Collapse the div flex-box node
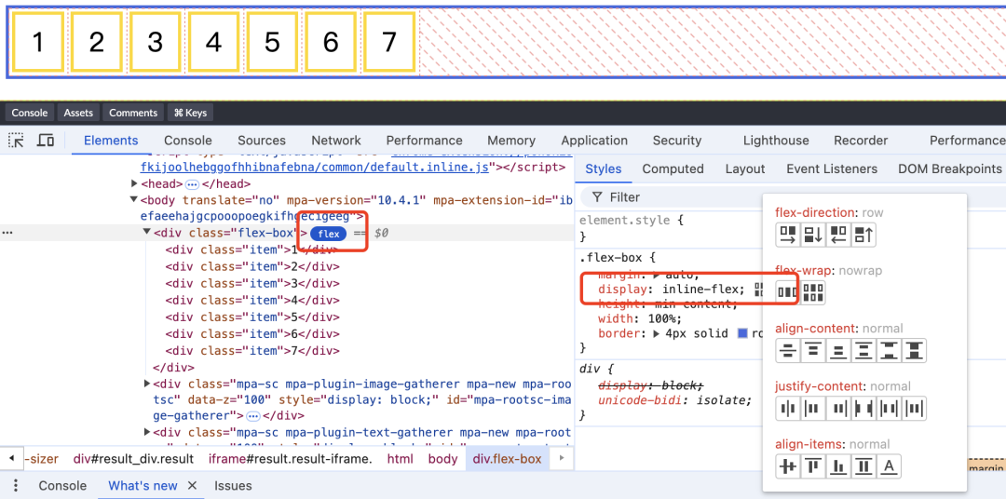 coord(147,232)
